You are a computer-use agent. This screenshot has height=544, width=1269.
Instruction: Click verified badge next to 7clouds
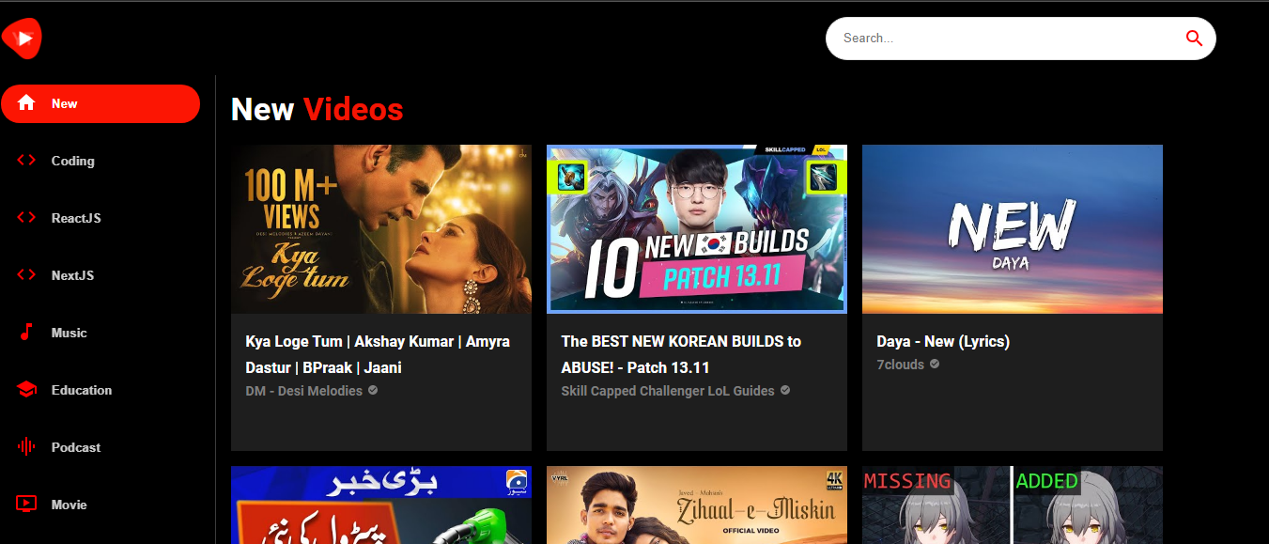[935, 364]
